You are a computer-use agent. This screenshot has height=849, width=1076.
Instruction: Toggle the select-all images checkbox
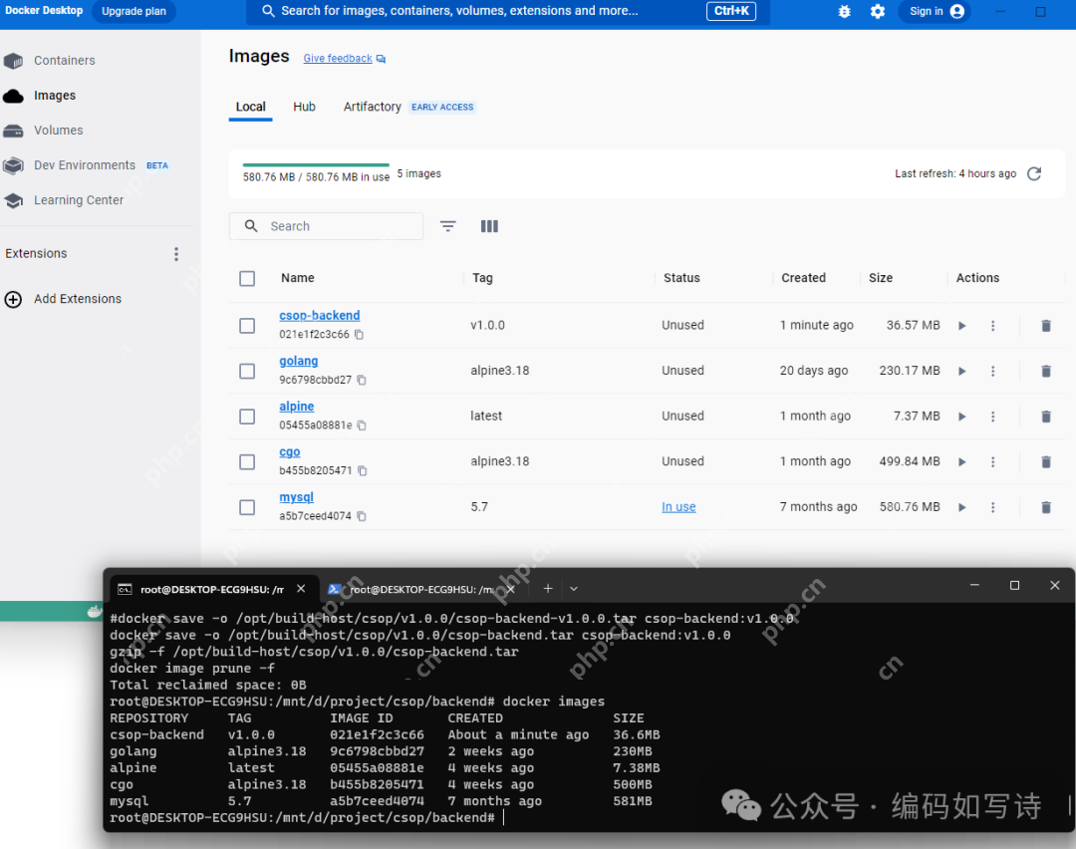coord(247,279)
